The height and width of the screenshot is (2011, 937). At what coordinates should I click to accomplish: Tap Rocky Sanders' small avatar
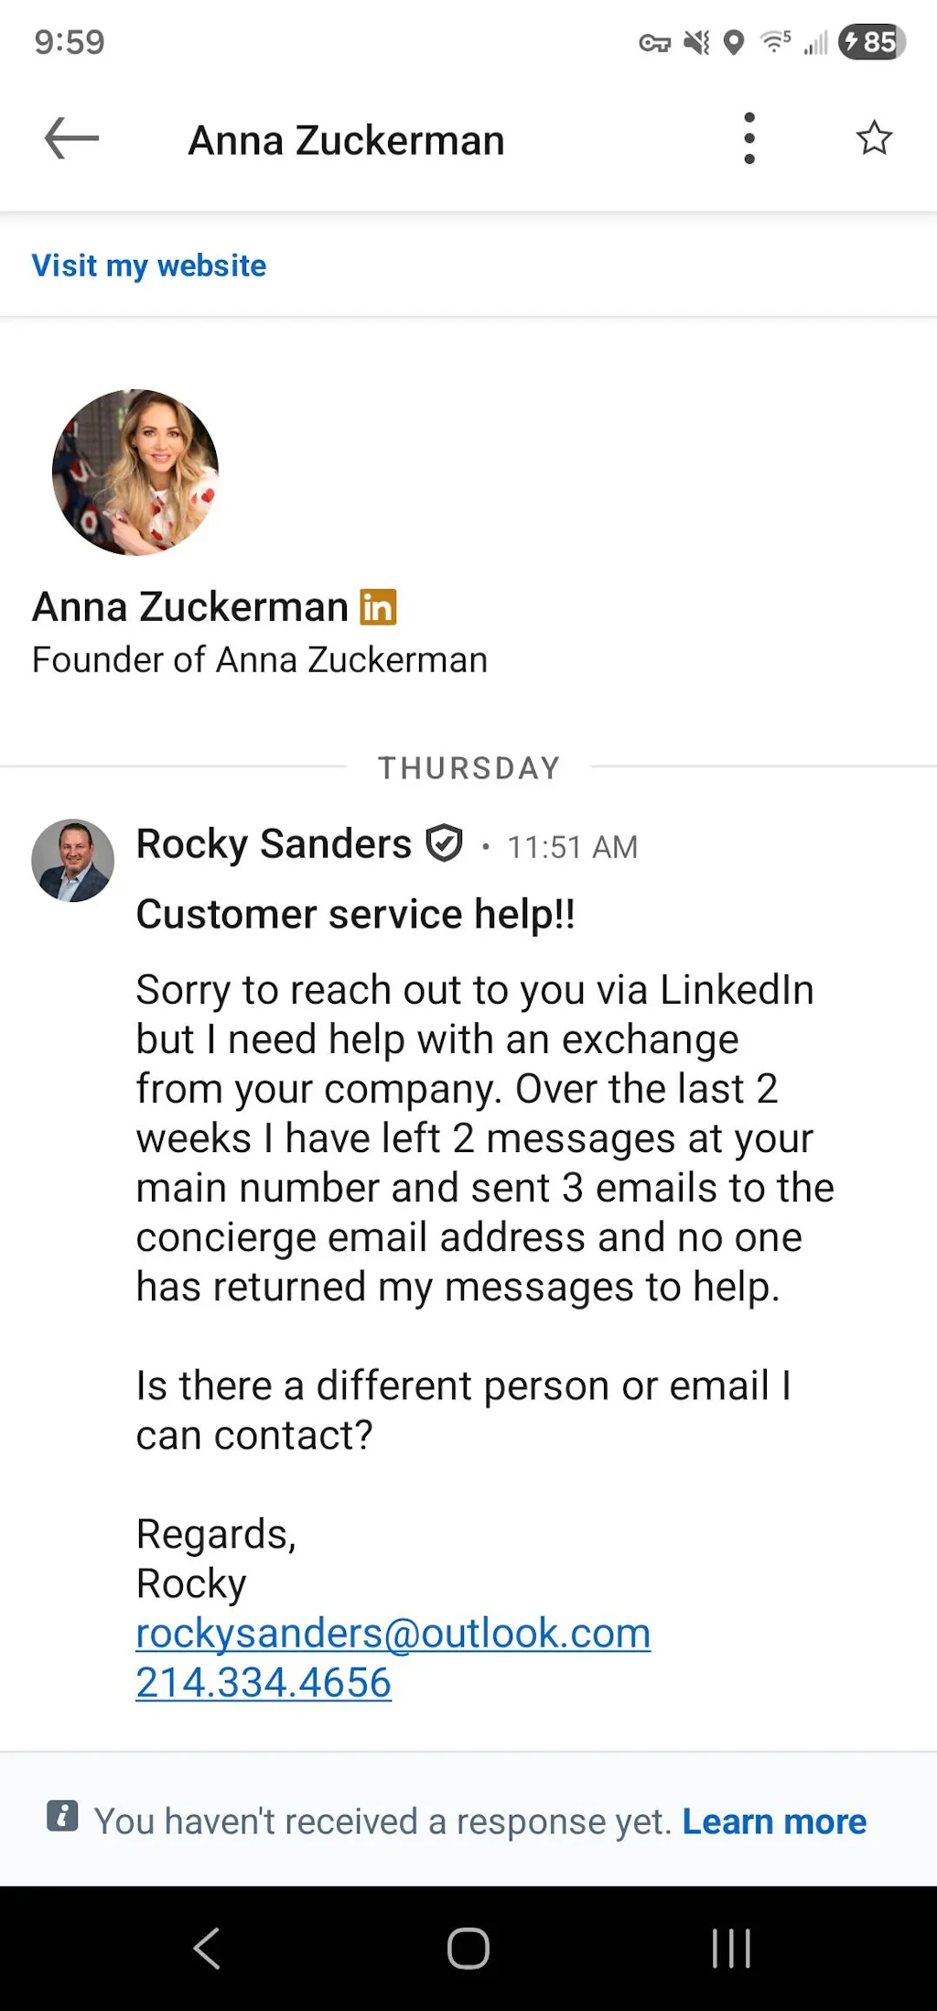click(73, 860)
